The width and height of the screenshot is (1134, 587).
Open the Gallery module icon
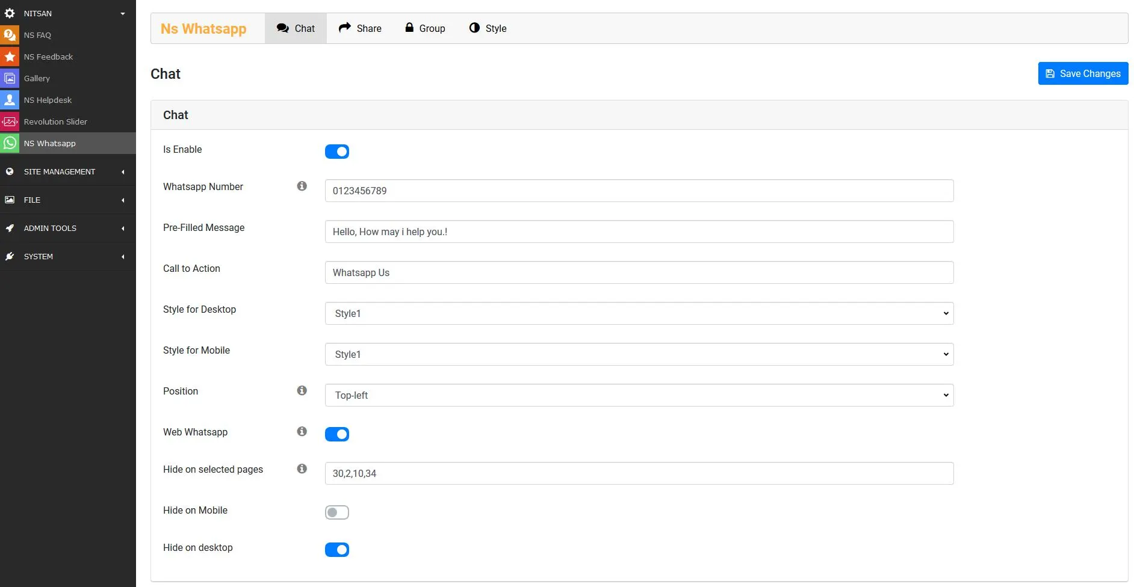click(10, 78)
